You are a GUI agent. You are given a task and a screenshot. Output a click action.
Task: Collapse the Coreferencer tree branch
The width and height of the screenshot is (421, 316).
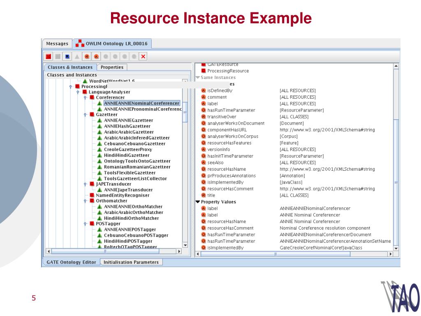[85, 98]
